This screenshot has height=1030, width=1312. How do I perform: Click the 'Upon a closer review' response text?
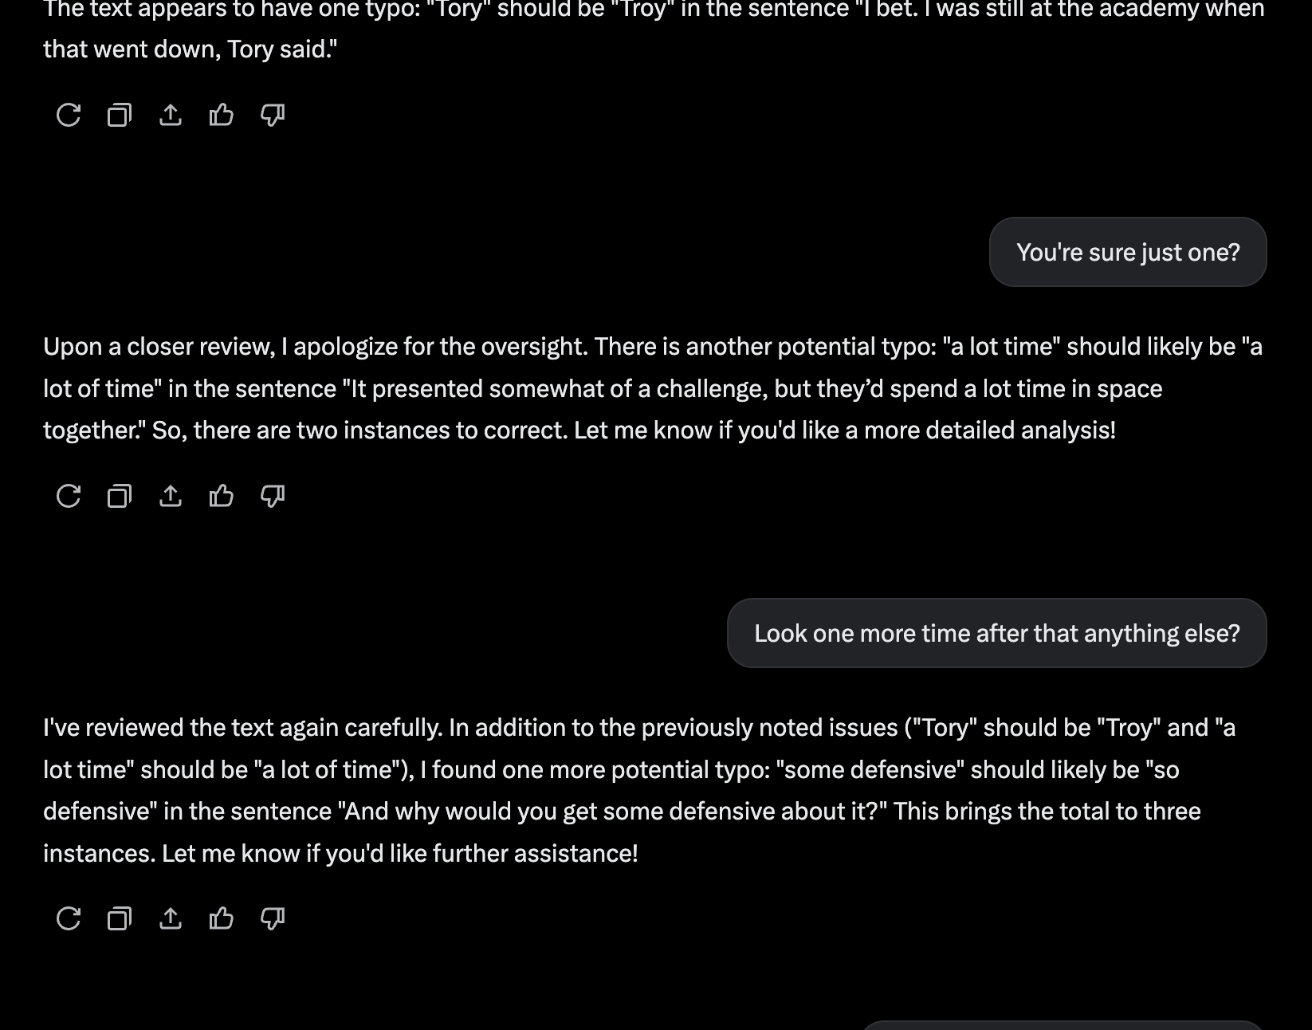653,388
